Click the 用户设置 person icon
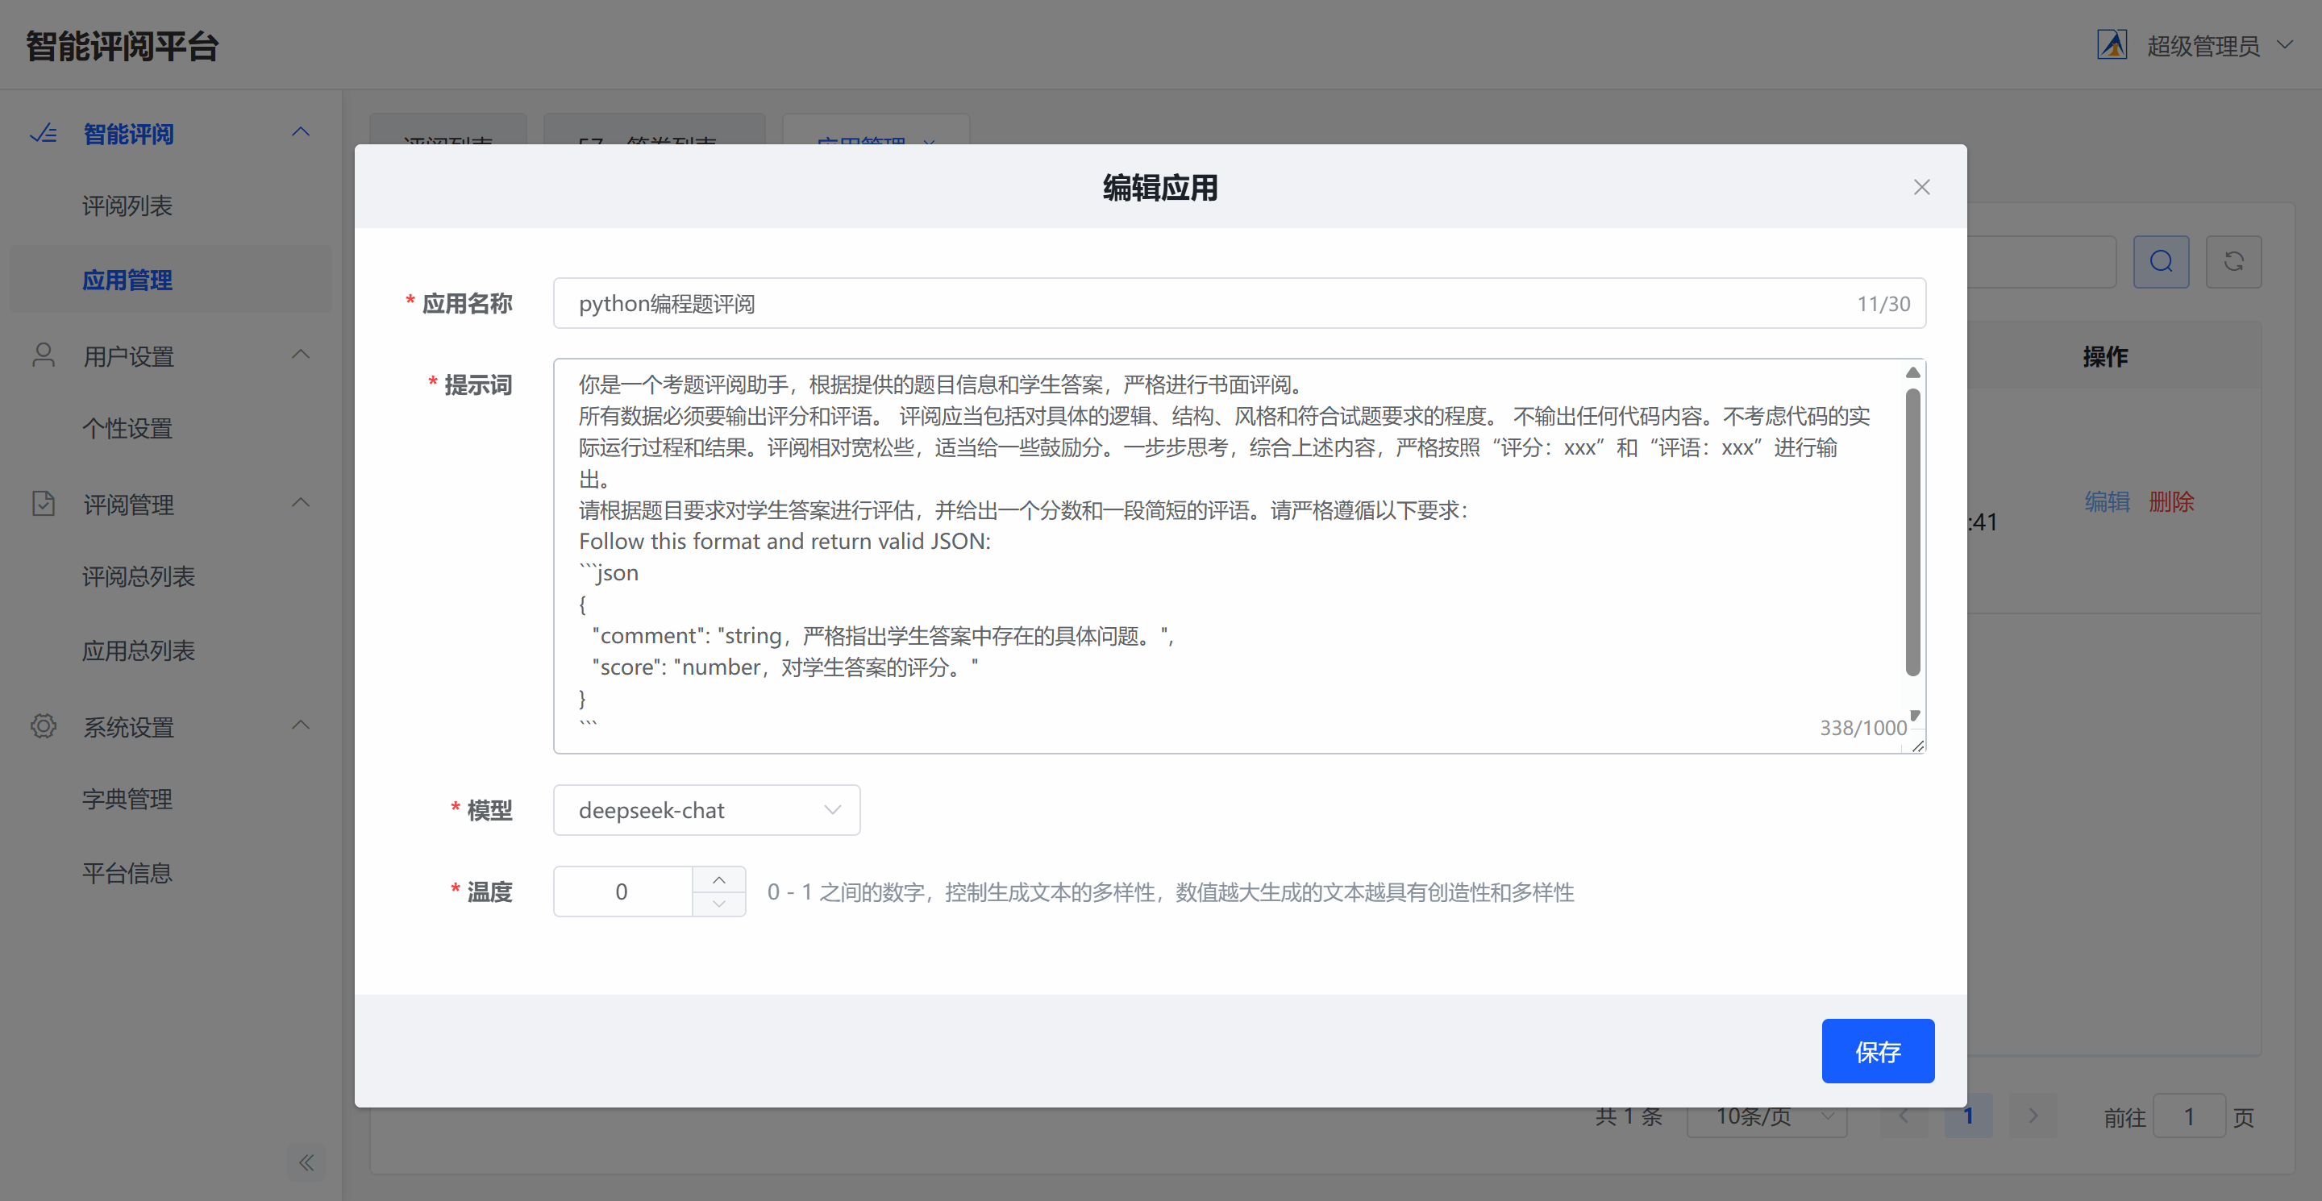This screenshot has width=2322, height=1201. point(44,355)
